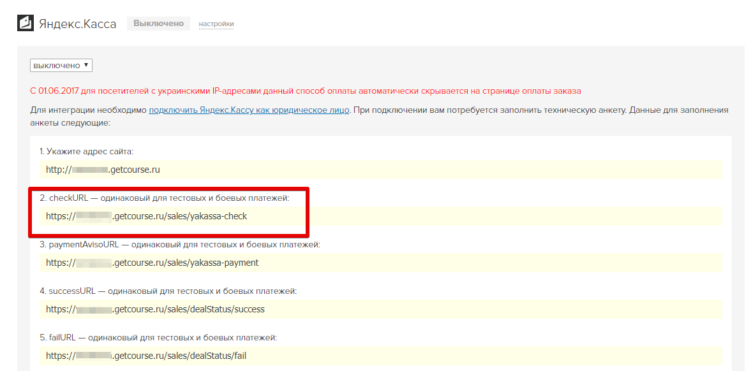Click the label '2. checkURL — одинаковый для тестовых'
This screenshot has height=371, width=751.
(x=165, y=198)
